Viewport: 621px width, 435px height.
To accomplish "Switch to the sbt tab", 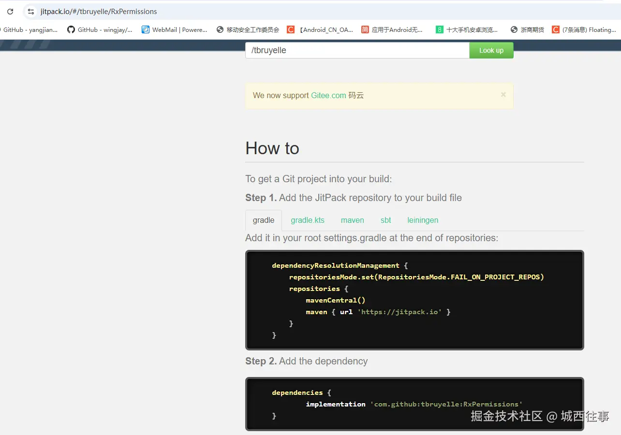I will click(x=386, y=220).
